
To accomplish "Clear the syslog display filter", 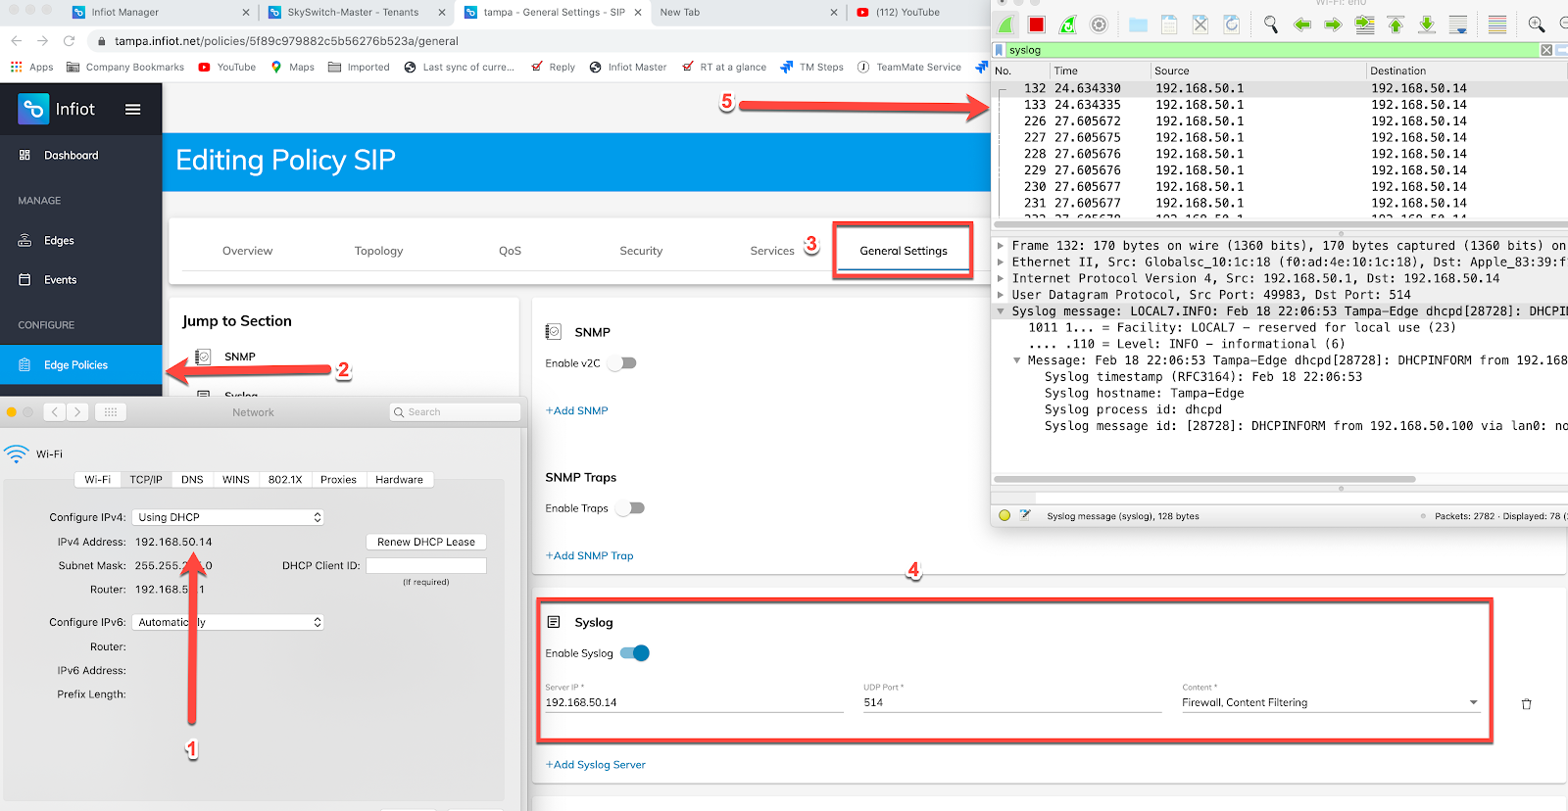I will (1546, 50).
